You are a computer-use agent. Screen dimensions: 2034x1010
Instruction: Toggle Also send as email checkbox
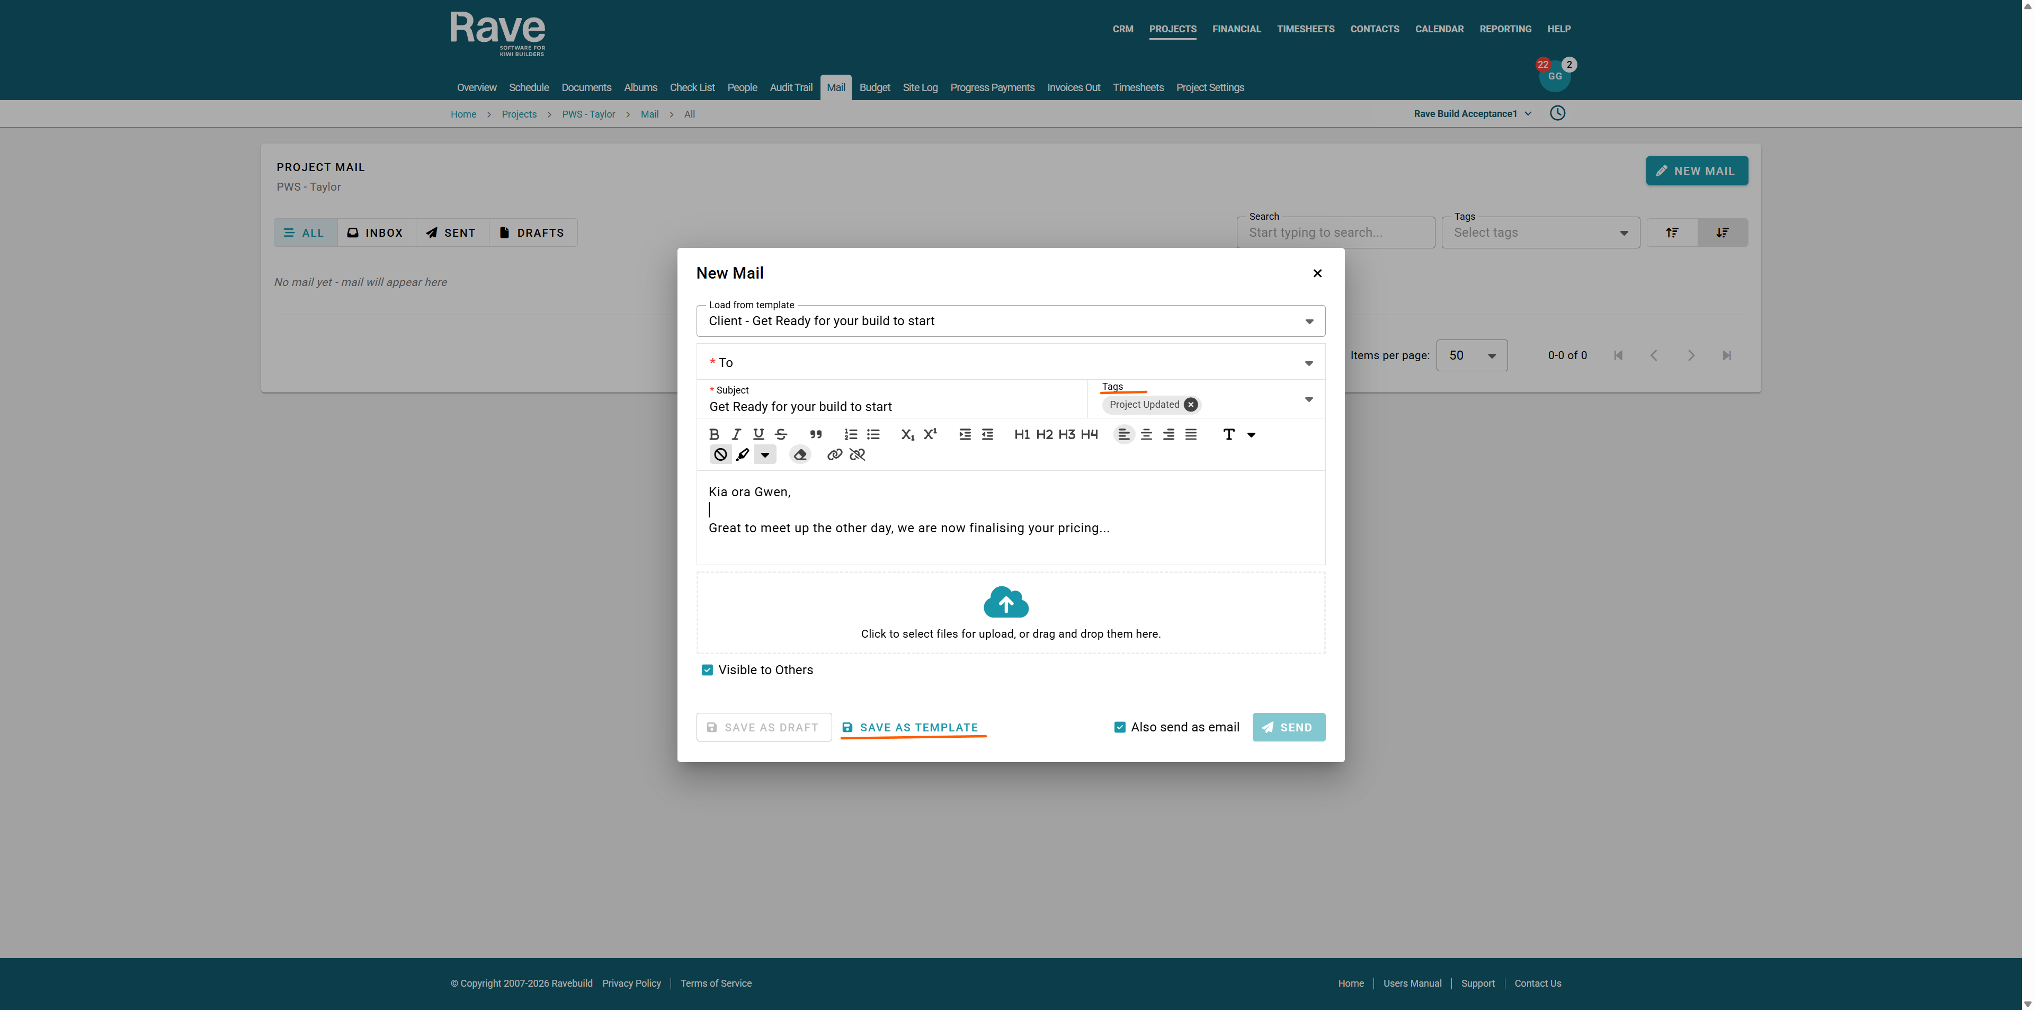1120,727
